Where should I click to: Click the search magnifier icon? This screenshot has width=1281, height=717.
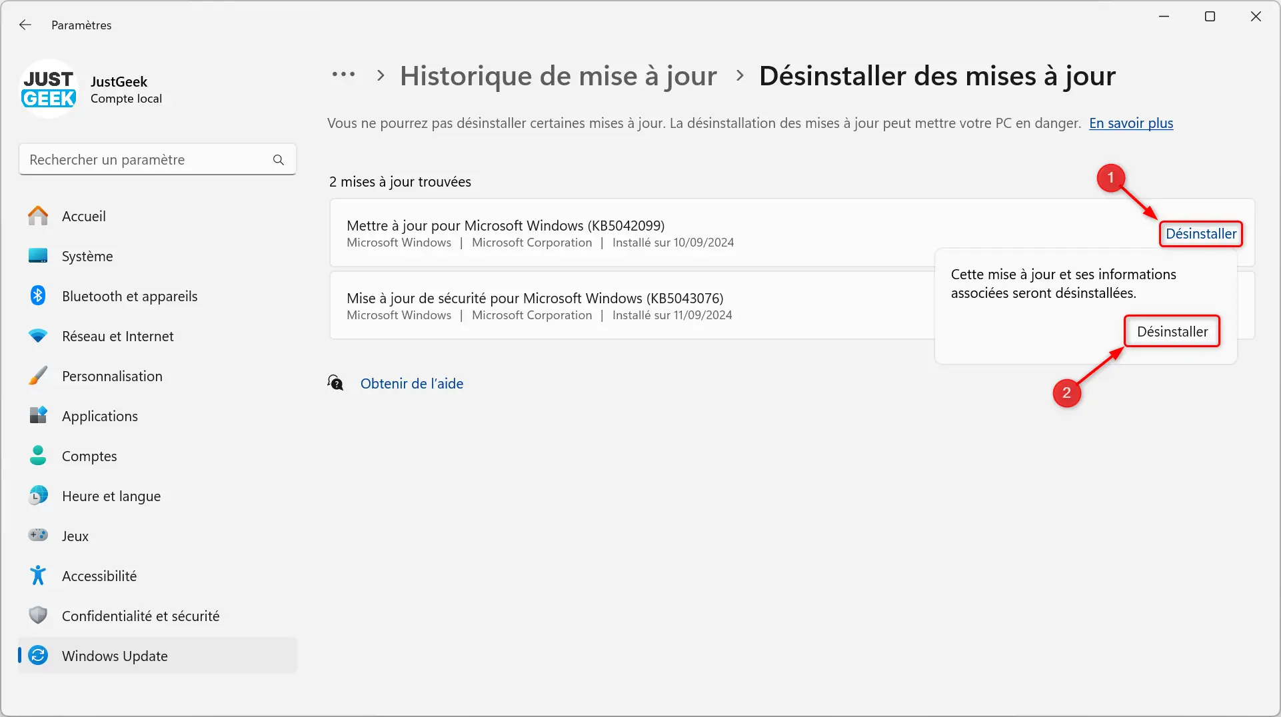pos(279,160)
